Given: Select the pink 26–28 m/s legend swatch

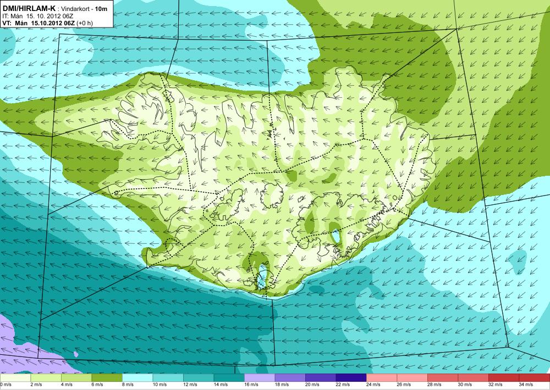Looking at the screenshot, I should (412, 378).
